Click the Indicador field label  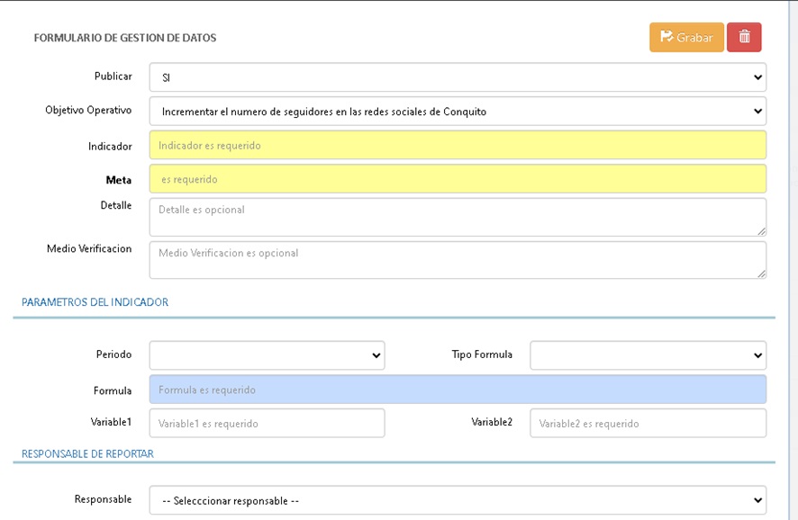click(110, 147)
